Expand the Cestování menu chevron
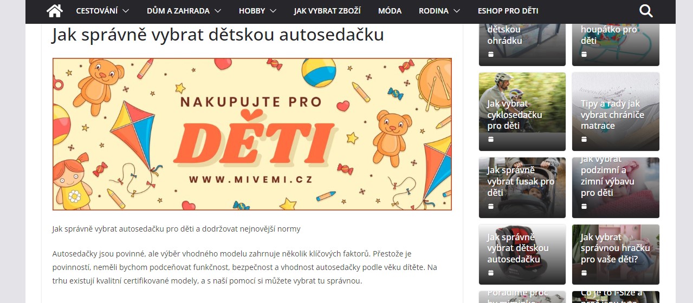Viewport: 693px width, 303px height. 126,11
